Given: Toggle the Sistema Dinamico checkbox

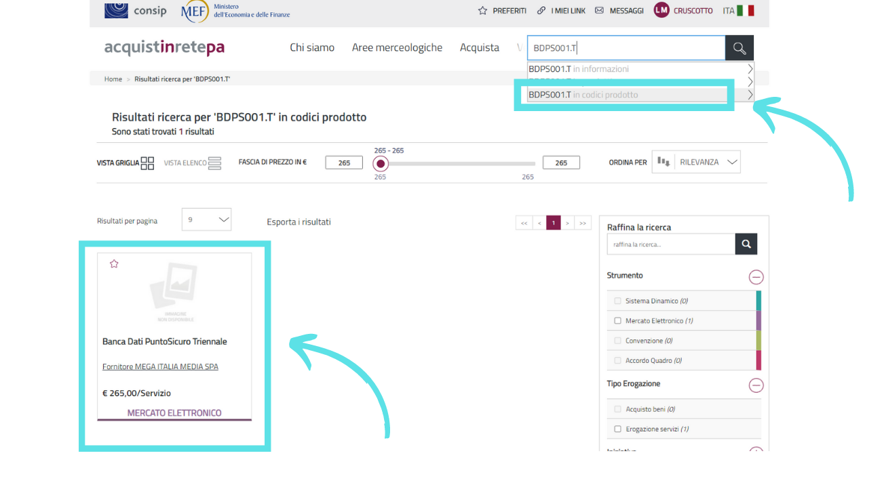Looking at the screenshot, I should [617, 301].
